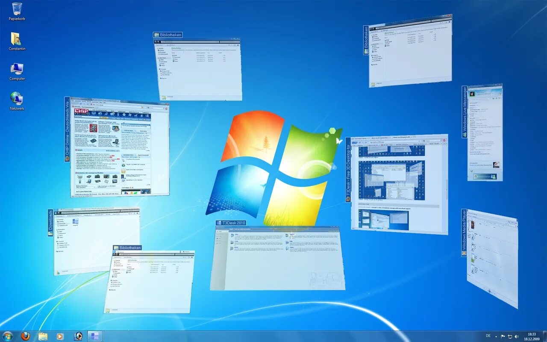Select the Downloads 3D window

tap(97, 242)
